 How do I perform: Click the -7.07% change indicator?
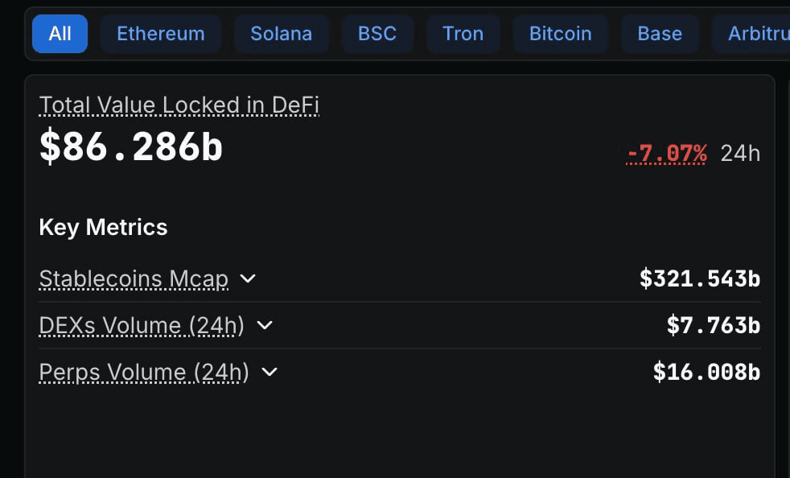point(666,153)
